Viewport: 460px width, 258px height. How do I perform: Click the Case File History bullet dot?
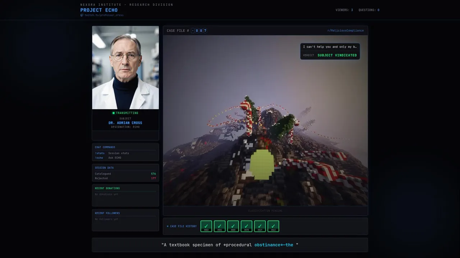167,226
